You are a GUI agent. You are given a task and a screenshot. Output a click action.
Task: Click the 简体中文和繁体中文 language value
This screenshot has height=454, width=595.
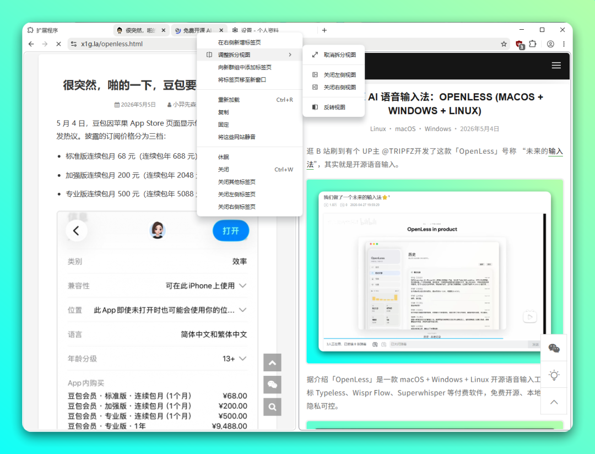tap(214, 334)
